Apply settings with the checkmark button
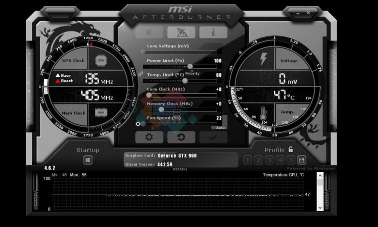Image resolution: width=378 pixels, height=227 pixels. tap(213, 137)
